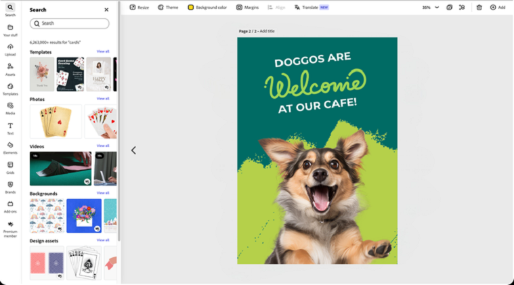Click the trash delete icon in toolbar
The height and width of the screenshot is (285, 514).
[x=479, y=7]
